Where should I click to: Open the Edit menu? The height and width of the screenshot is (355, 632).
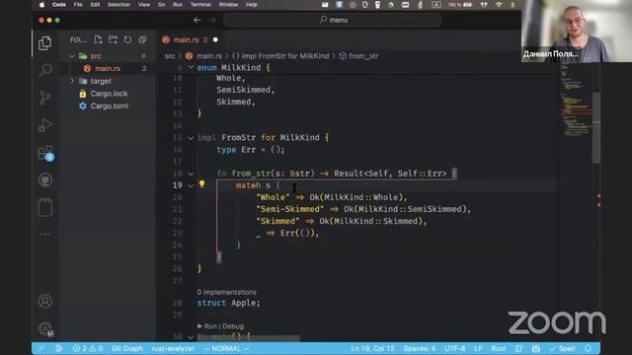coord(95,5)
